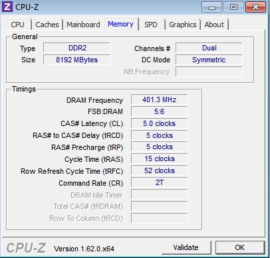Image resolution: width=270 pixels, height=258 pixels.
Task: Open the Graphics tab
Action: click(183, 25)
